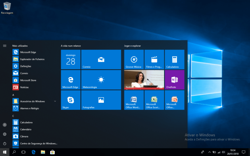Viewport: 250px width, 156px height.
Task: Open the OneNote tile
Action: click(x=174, y=80)
